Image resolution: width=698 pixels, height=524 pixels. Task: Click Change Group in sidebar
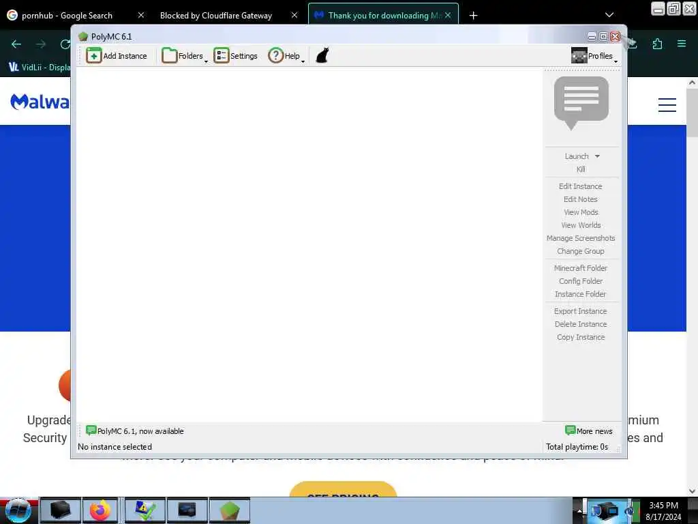pyautogui.click(x=581, y=251)
